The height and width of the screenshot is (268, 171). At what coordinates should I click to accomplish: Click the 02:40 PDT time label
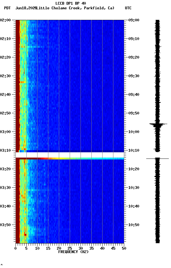(5, 95)
